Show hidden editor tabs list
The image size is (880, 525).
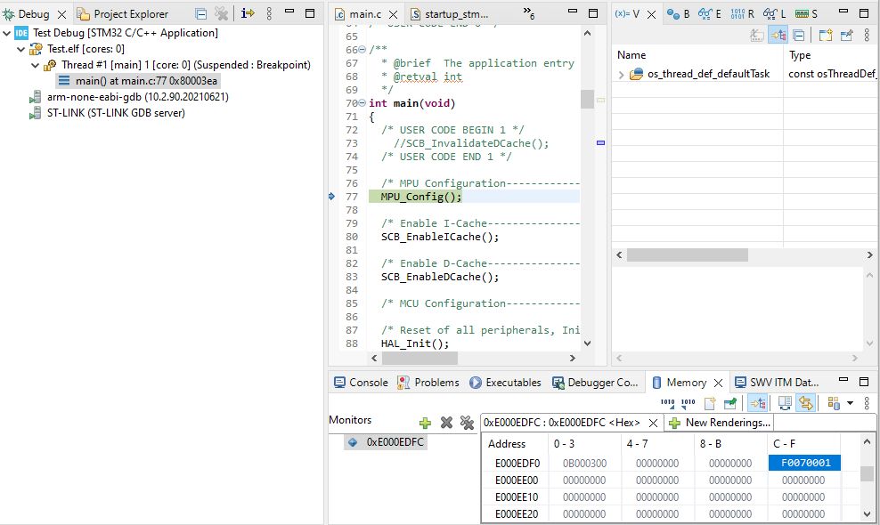click(x=528, y=14)
